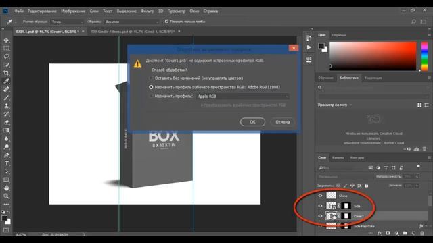The height and width of the screenshot is (243, 433).
Task: Open the Apple RGB profile dropdown
Action: pos(243,97)
